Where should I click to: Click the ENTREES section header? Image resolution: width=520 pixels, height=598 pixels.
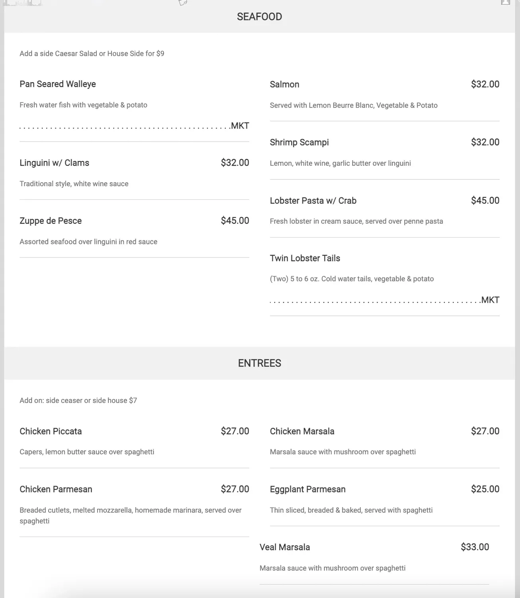click(x=259, y=363)
